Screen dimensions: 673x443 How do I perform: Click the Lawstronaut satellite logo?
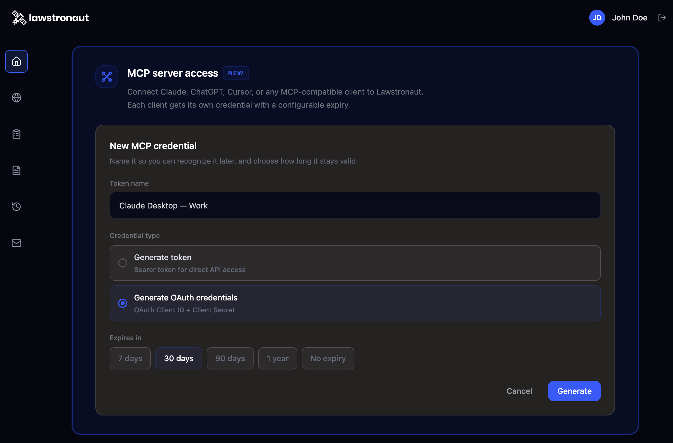(19, 18)
